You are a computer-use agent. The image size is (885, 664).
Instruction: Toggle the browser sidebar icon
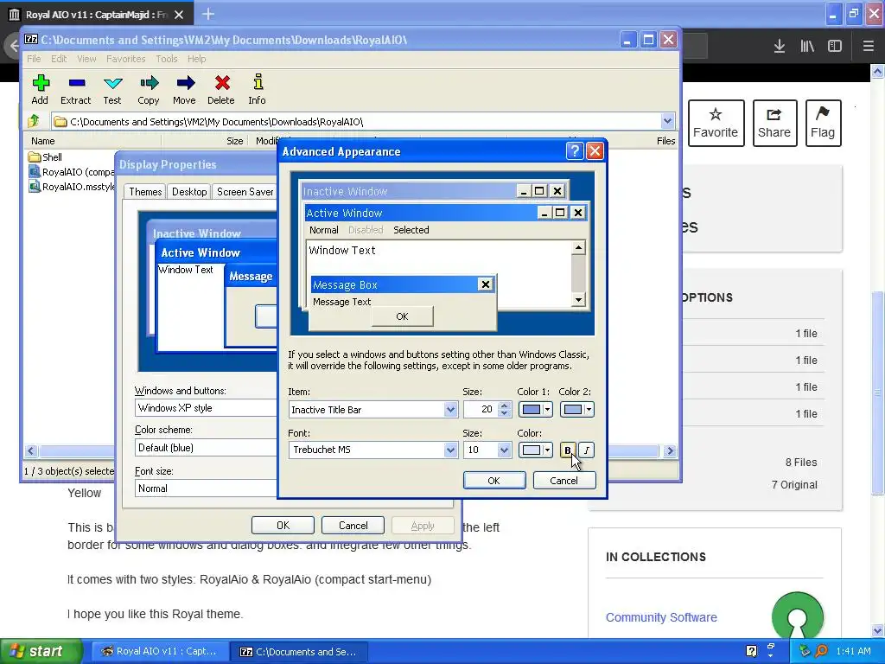(835, 46)
